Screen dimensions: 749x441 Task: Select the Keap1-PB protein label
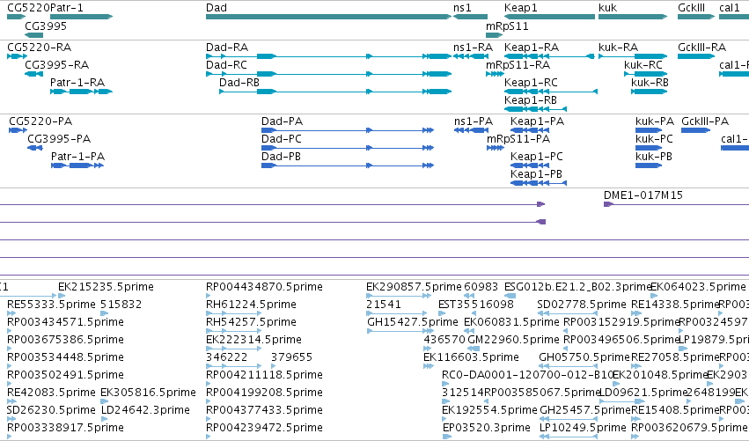click(536, 174)
